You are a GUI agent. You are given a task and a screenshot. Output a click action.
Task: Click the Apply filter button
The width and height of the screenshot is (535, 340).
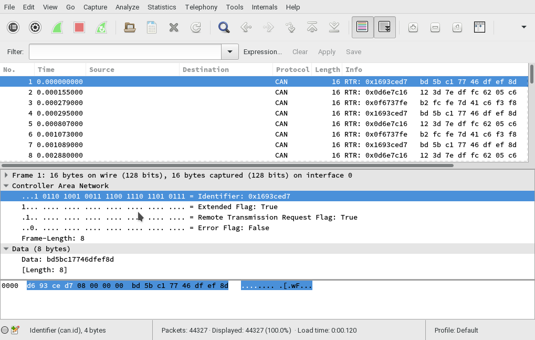click(327, 51)
